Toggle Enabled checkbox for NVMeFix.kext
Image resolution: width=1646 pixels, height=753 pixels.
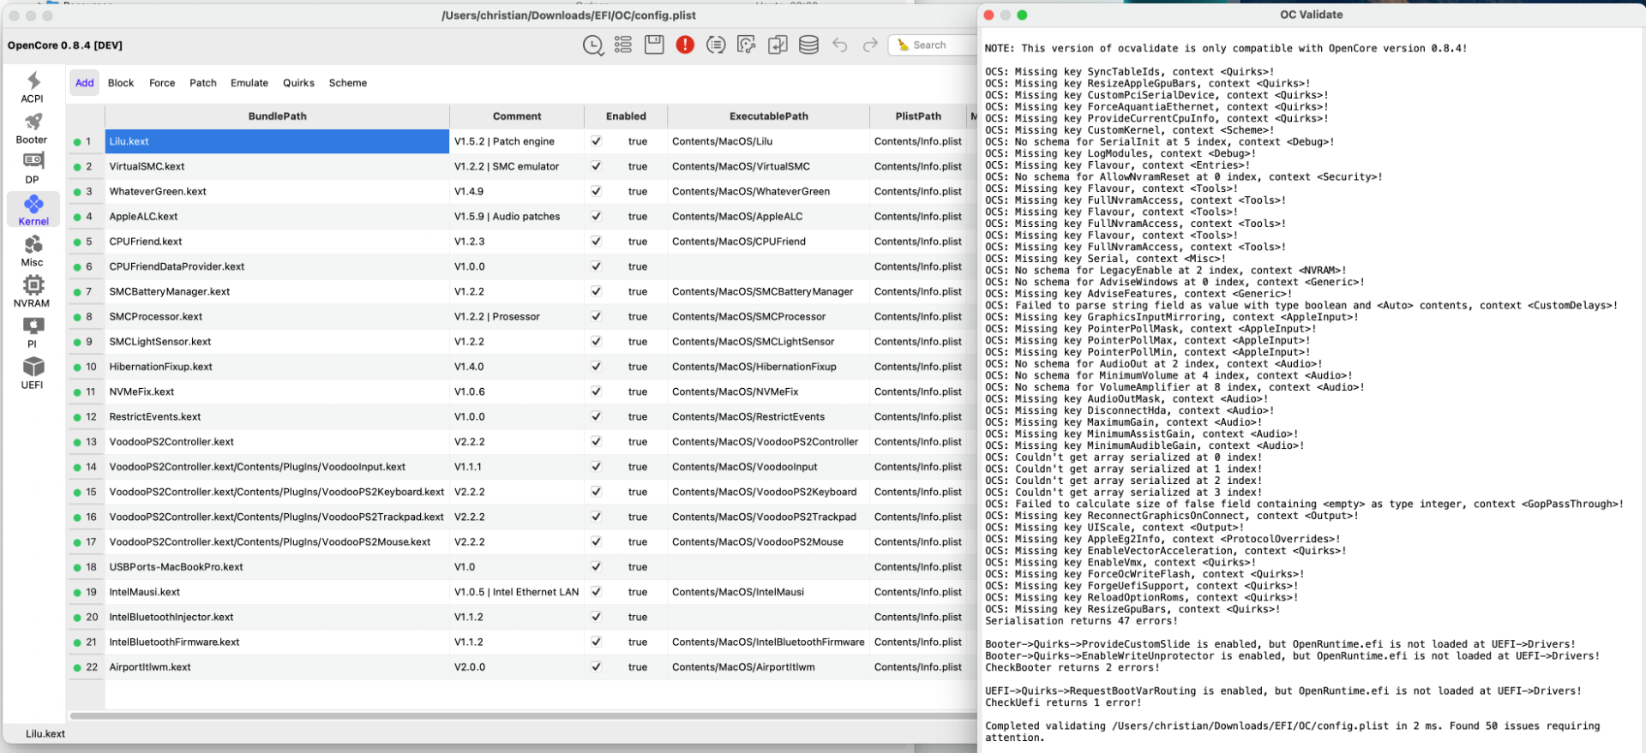click(596, 391)
